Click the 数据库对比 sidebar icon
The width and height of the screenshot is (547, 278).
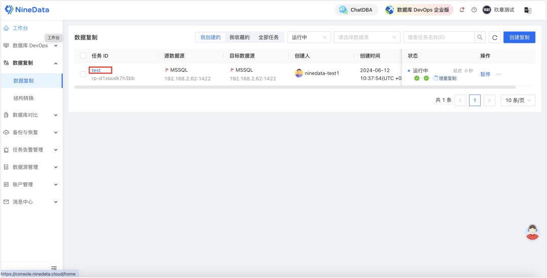[6, 115]
